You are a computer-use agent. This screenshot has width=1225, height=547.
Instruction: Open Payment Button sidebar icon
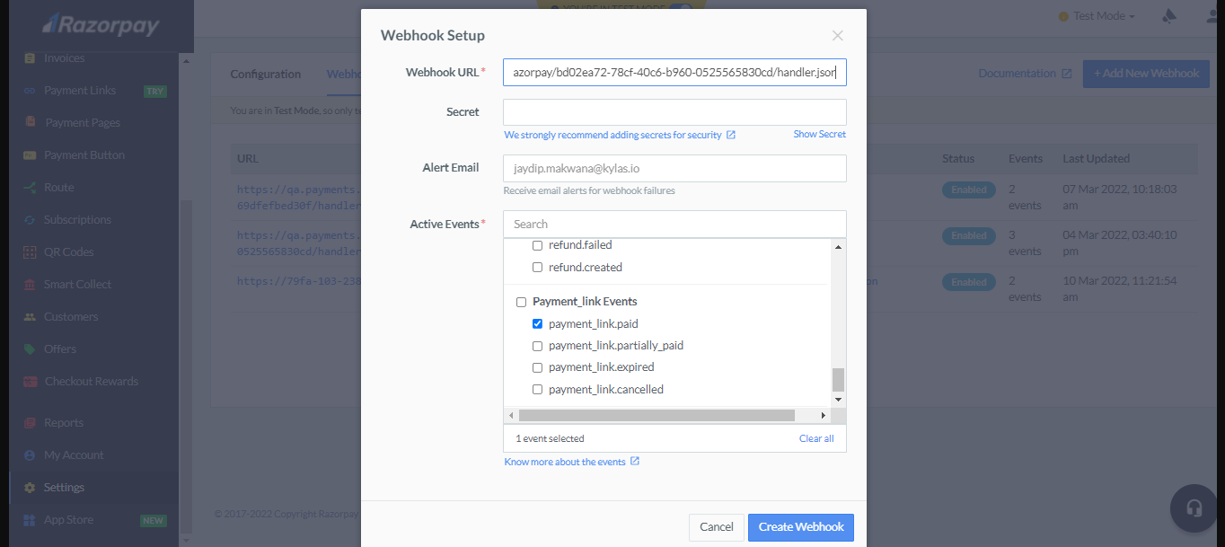coord(30,155)
